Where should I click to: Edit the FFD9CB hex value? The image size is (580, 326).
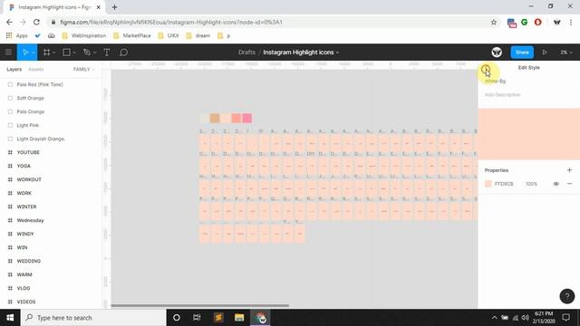(x=504, y=184)
